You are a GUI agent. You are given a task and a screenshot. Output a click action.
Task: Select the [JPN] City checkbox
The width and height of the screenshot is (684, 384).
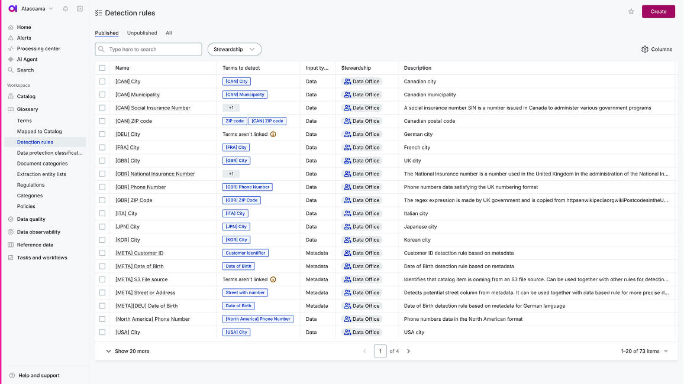[102, 227]
